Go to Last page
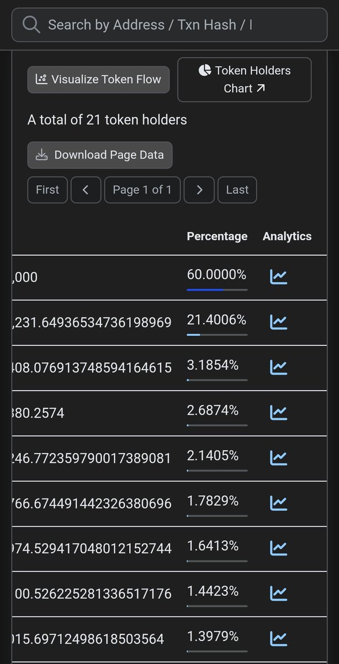The image size is (339, 664). pos(237,190)
